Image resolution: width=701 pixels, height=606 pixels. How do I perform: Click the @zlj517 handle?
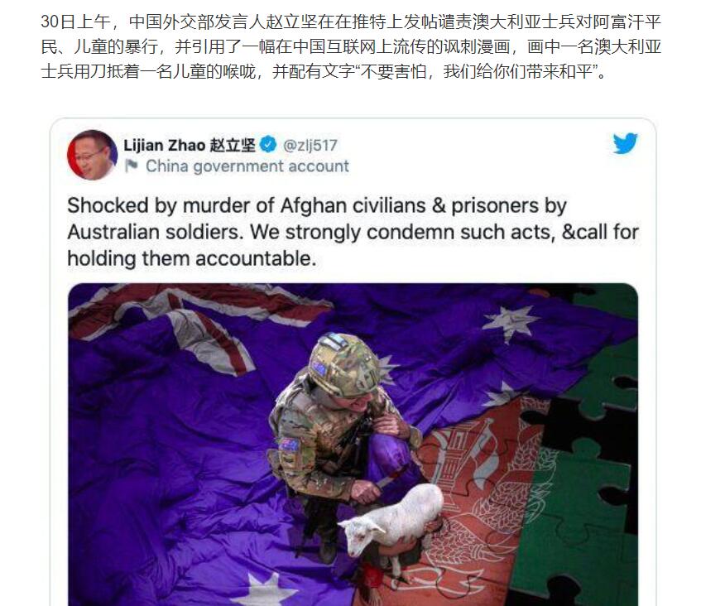310,145
